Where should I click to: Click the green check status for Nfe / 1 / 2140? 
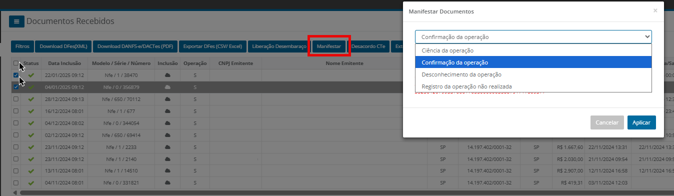[x=31, y=159]
